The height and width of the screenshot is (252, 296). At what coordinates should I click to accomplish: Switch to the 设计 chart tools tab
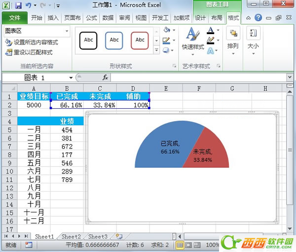point(200,18)
